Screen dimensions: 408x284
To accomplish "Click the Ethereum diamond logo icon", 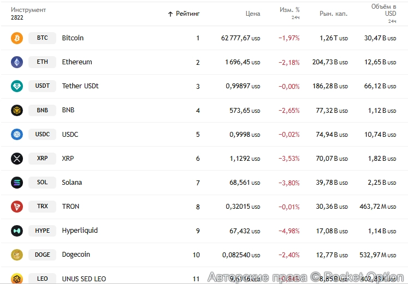I will [x=17, y=62].
